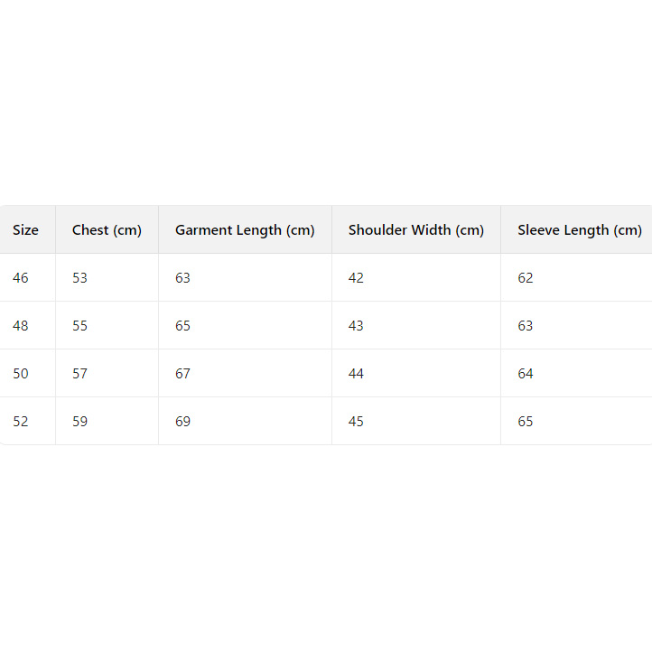Click shoulder width value 45

[356, 422]
